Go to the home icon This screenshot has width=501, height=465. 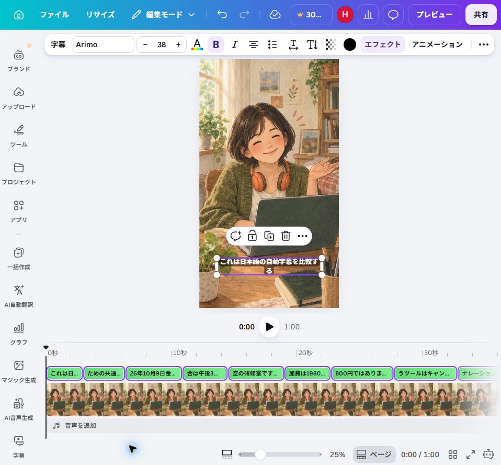(x=19, y=15)
